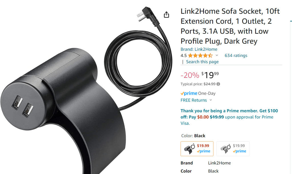Click the share icon on the product image
292x174 pixels.
pyautogui.click(x=166, y=15)
